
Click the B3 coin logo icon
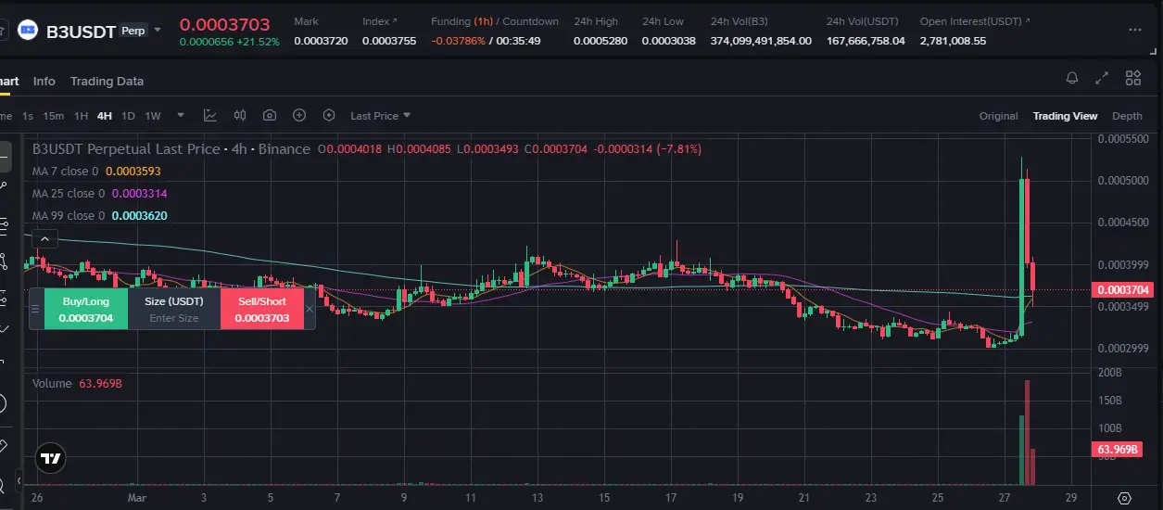tap(28, 31)
